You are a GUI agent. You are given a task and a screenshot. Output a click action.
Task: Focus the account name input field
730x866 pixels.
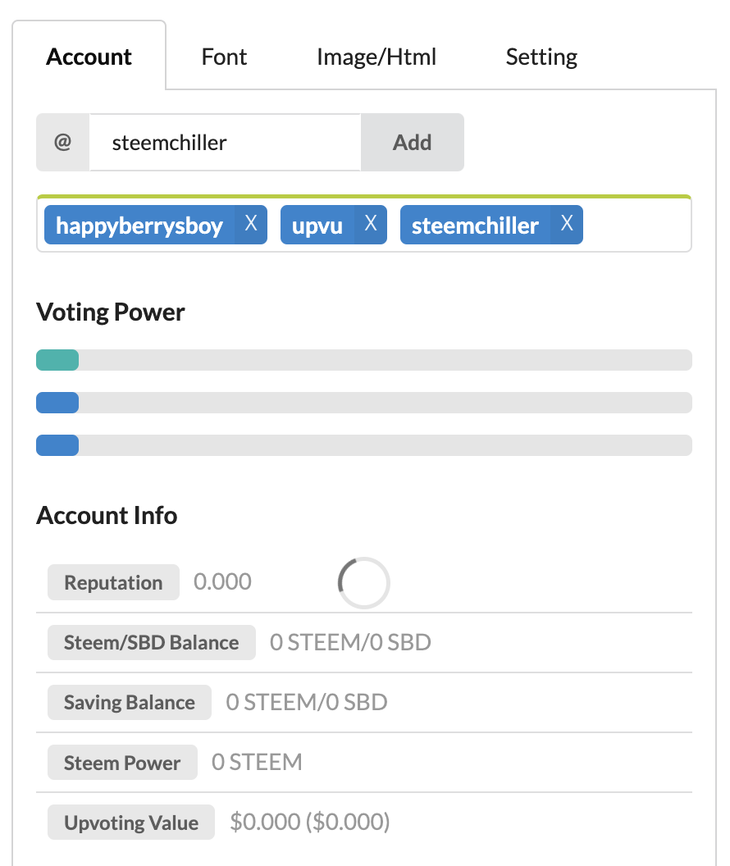coord(224,142)
